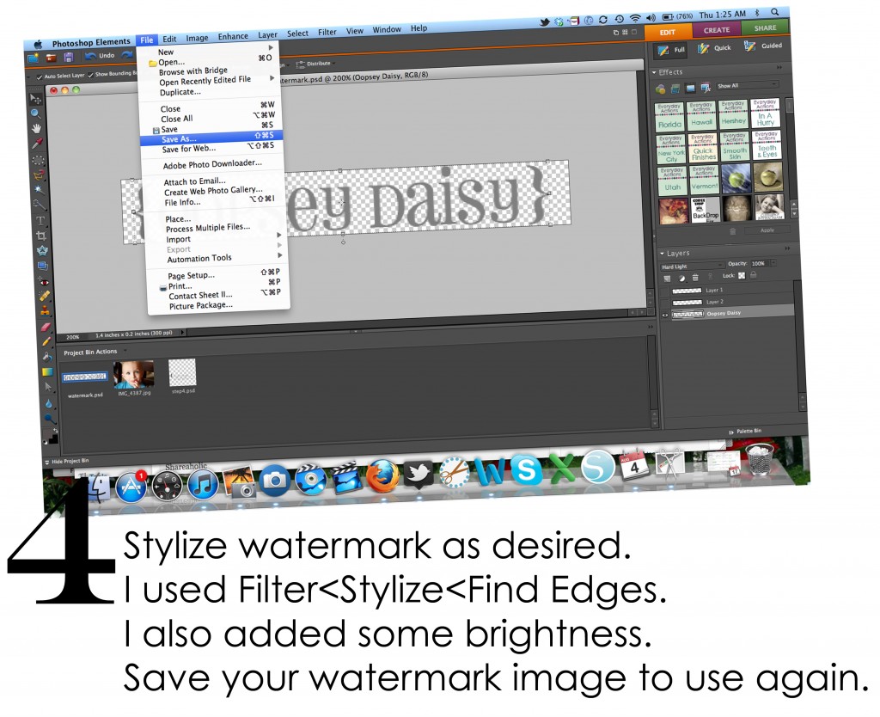Show Layer Styles category in Effects panel
The image size is (880, 717).
click(675, 89)
